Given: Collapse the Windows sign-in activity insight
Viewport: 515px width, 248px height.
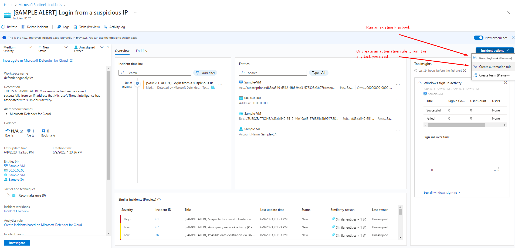Looking at the screenshot, I should 419,83.
